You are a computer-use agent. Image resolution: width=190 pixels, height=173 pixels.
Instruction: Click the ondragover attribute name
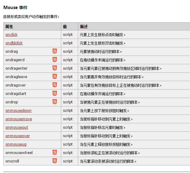15,85
